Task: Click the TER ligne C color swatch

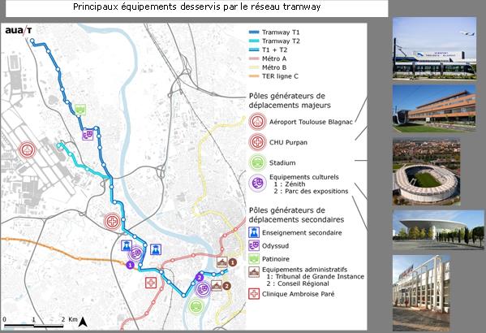Action: 254,76
